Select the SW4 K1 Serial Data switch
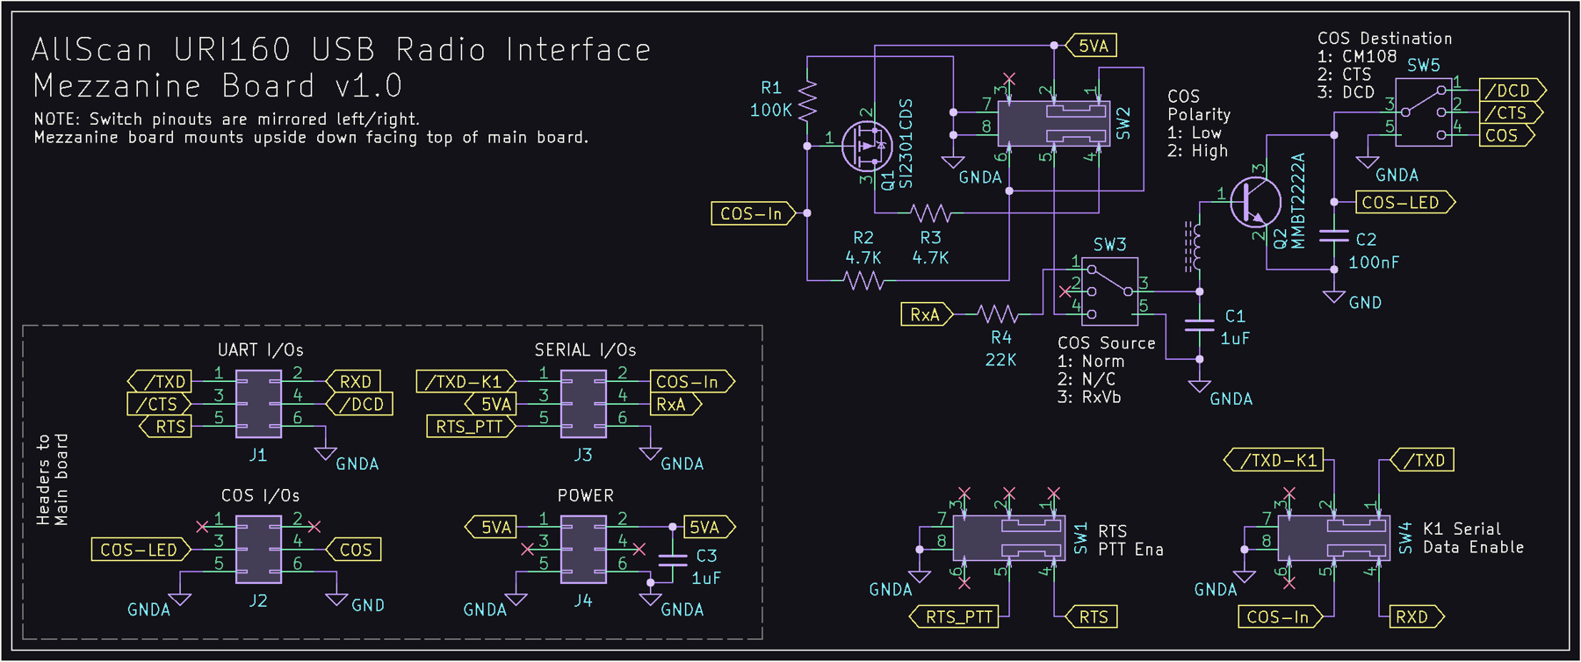The image size is (1581, 662). coord(1333,538)
